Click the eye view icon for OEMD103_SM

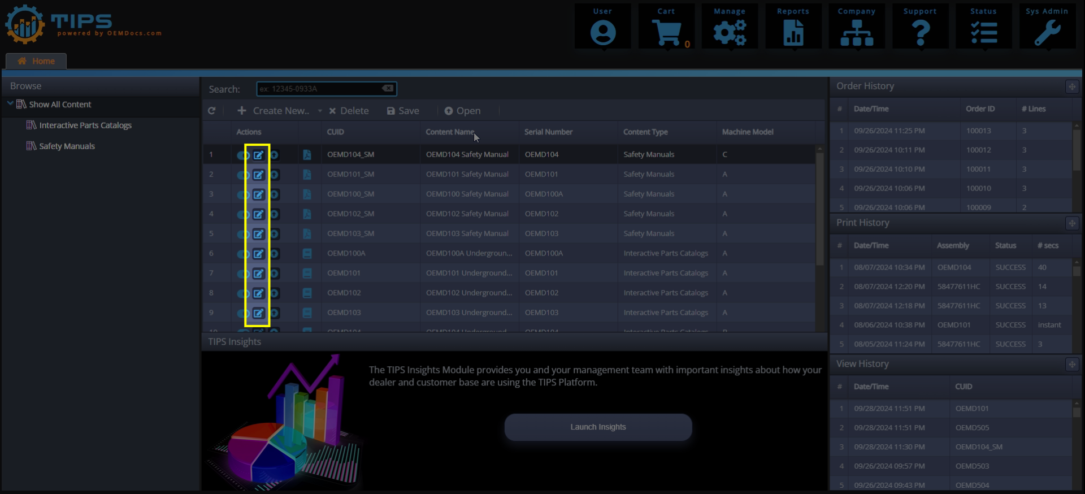click(x=243, y=234)
